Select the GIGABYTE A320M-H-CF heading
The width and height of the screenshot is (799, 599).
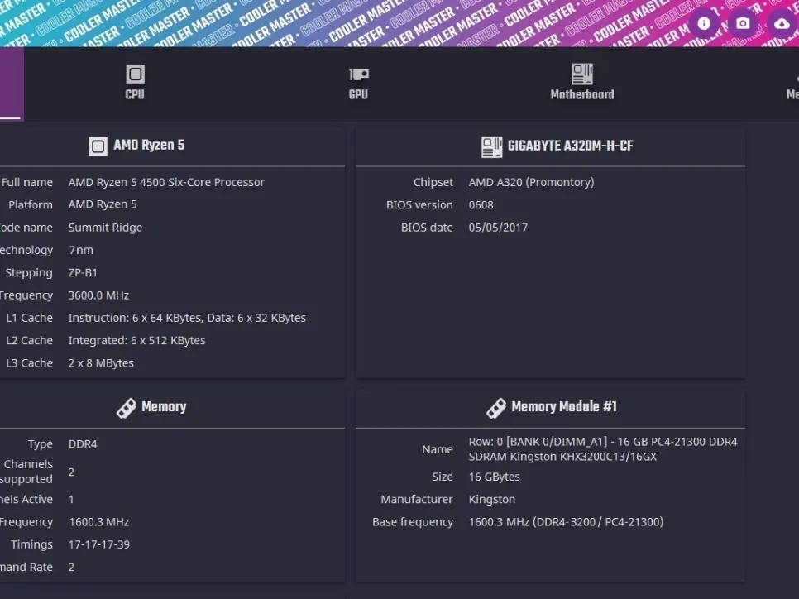[570, 146]
